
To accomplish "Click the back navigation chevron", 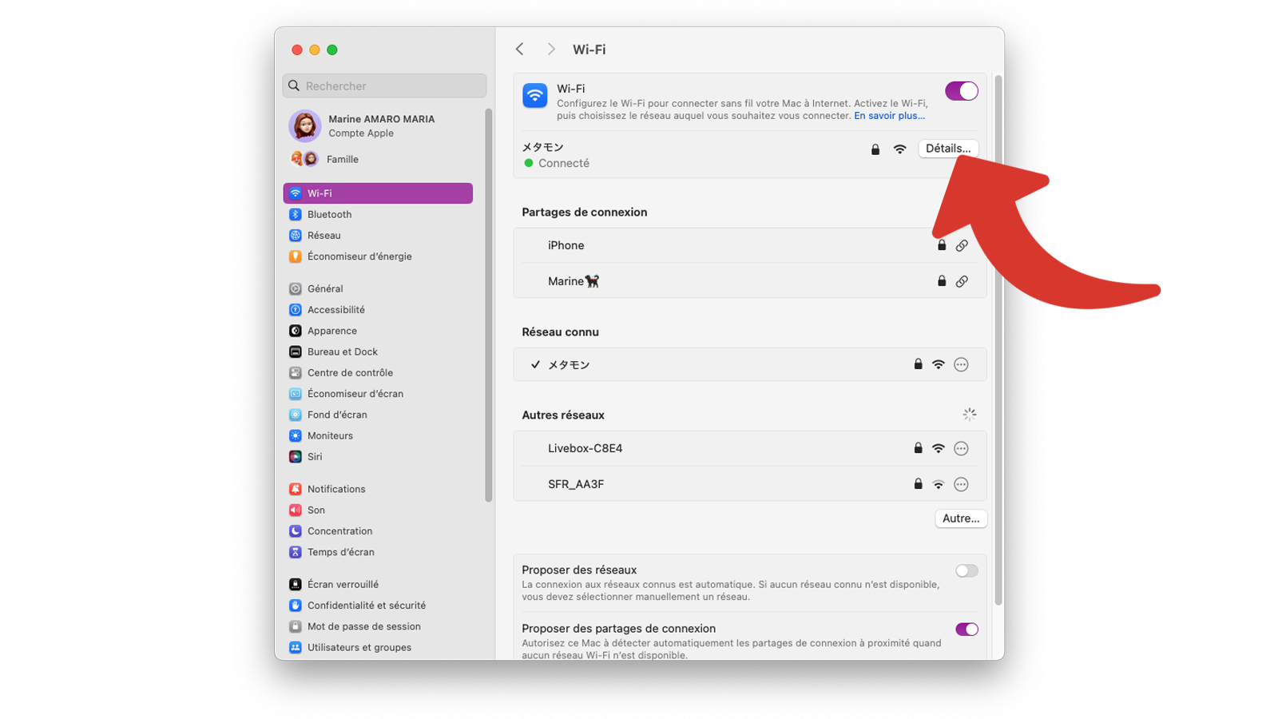I will pos(519,49).
